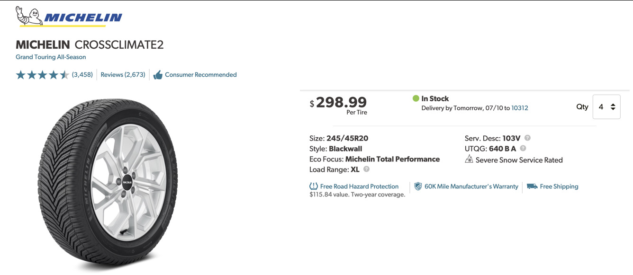This screenshot has width=633, height=275.
Task: Click delivery ZIP code 10312
Action: pyautogui.click(x=520, y=108)
